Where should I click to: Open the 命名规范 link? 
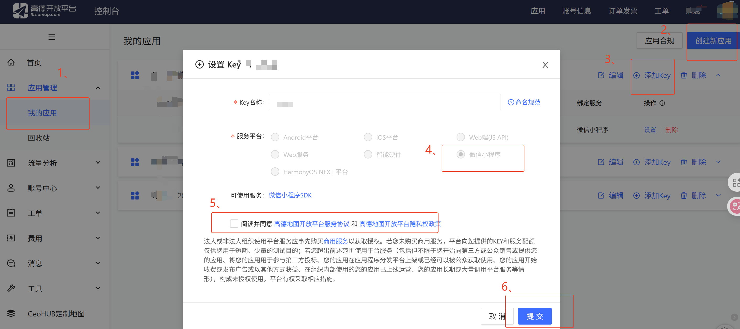524,103
